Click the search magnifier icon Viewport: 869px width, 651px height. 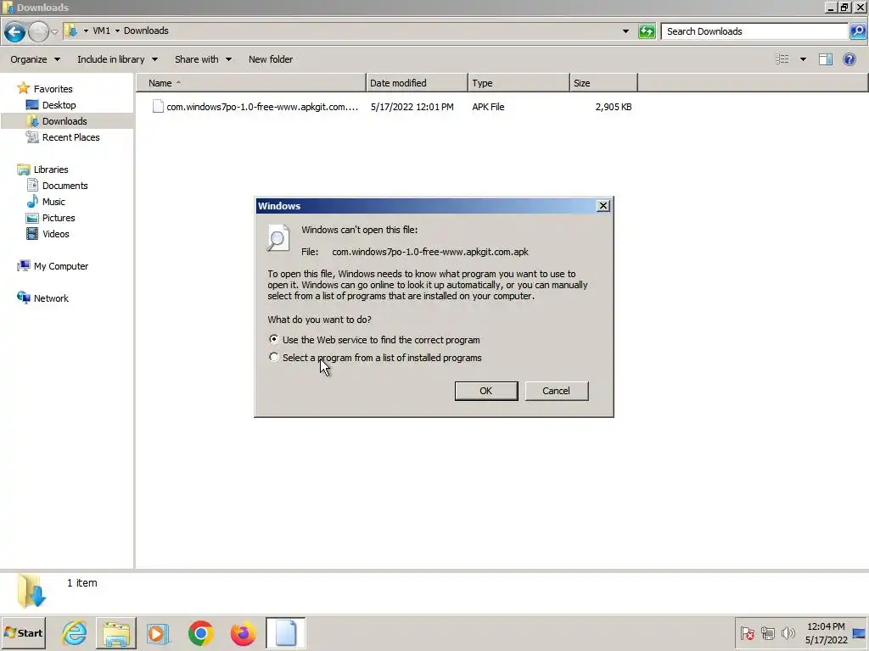point(857,31)
